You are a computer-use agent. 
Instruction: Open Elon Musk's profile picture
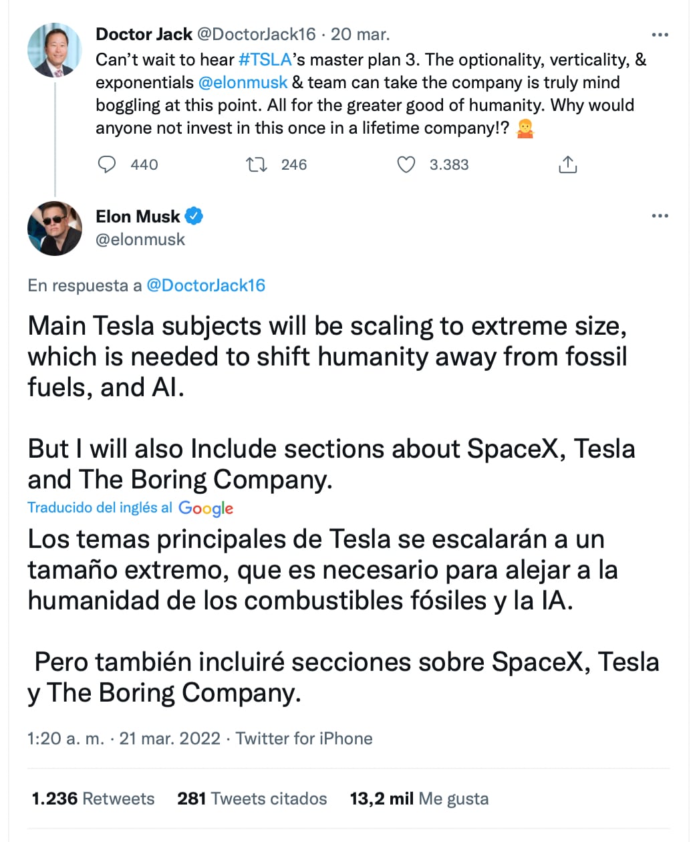pyautogui.click(x=54, y=228)
